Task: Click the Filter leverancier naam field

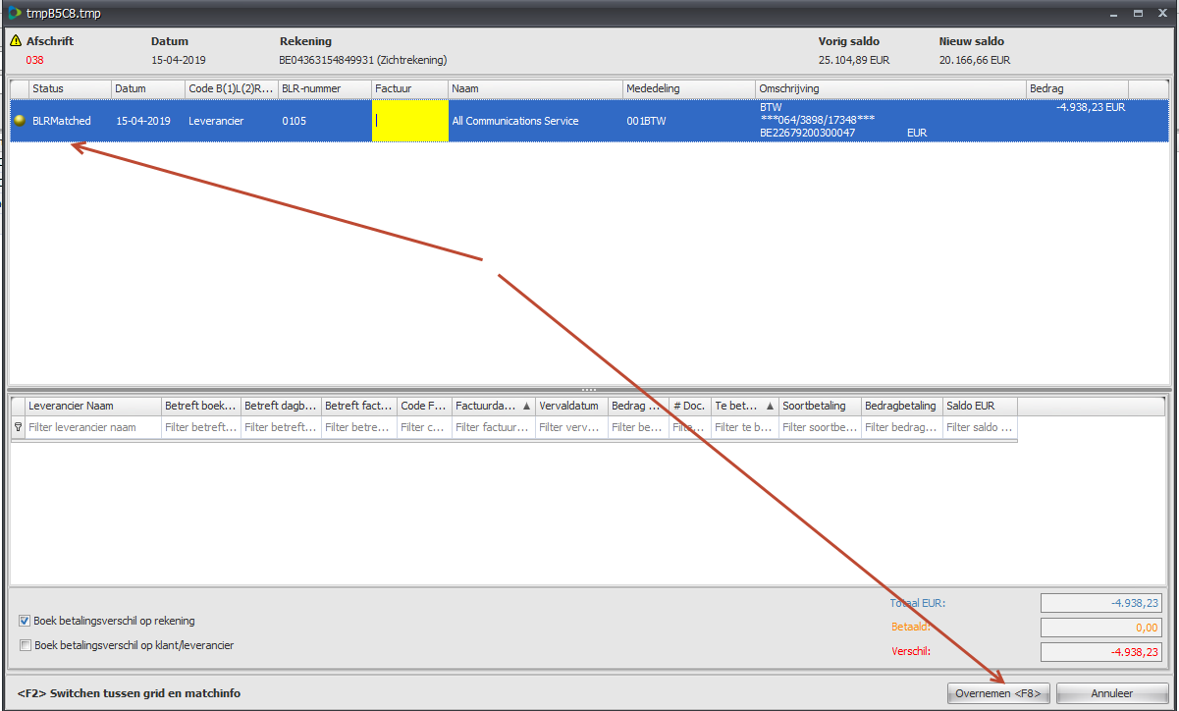Action: pos(93,427)
